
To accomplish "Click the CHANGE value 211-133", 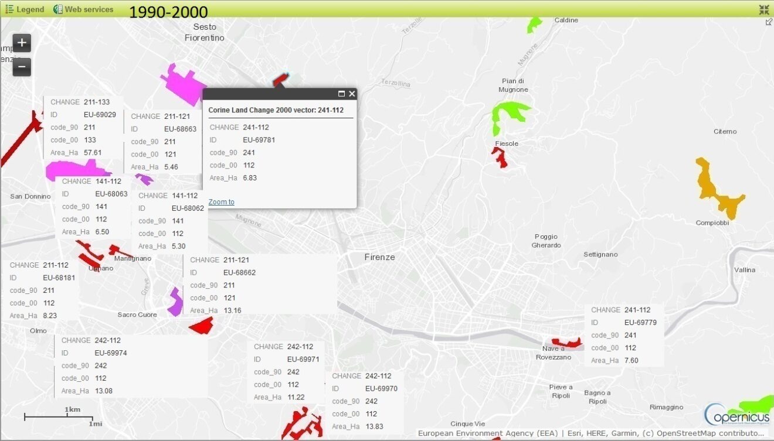I will pyautogui.click(x=97, y=102).
